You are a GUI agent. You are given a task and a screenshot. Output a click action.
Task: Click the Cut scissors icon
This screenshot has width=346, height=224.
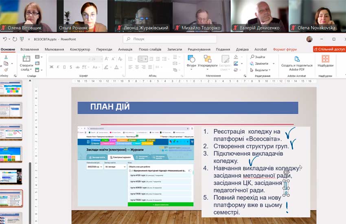click(x=6, y=57)
